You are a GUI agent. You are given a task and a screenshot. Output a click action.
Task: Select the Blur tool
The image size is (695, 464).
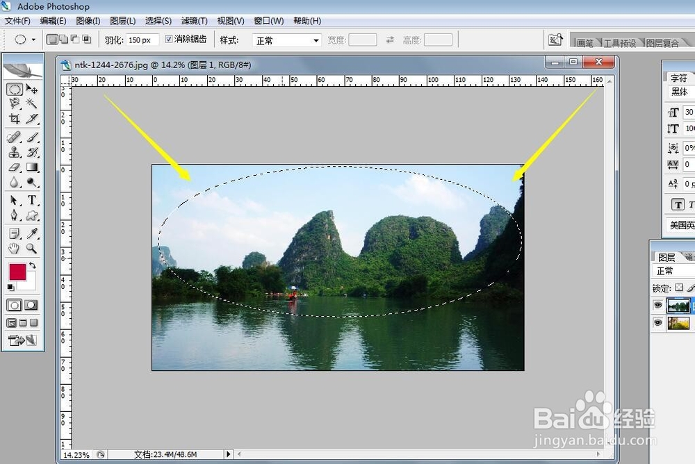(x=14, y=182)
